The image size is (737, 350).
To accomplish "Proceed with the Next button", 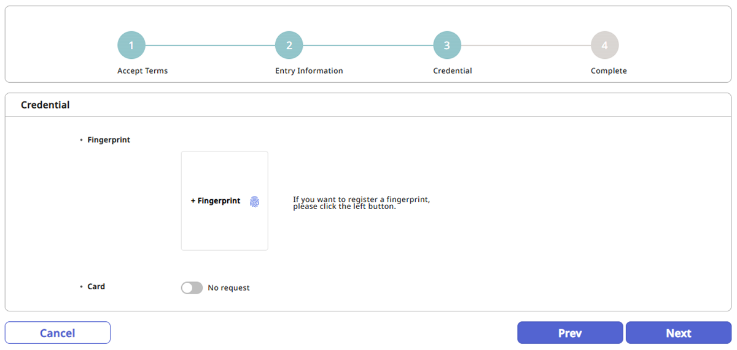I will pos(679,333).
